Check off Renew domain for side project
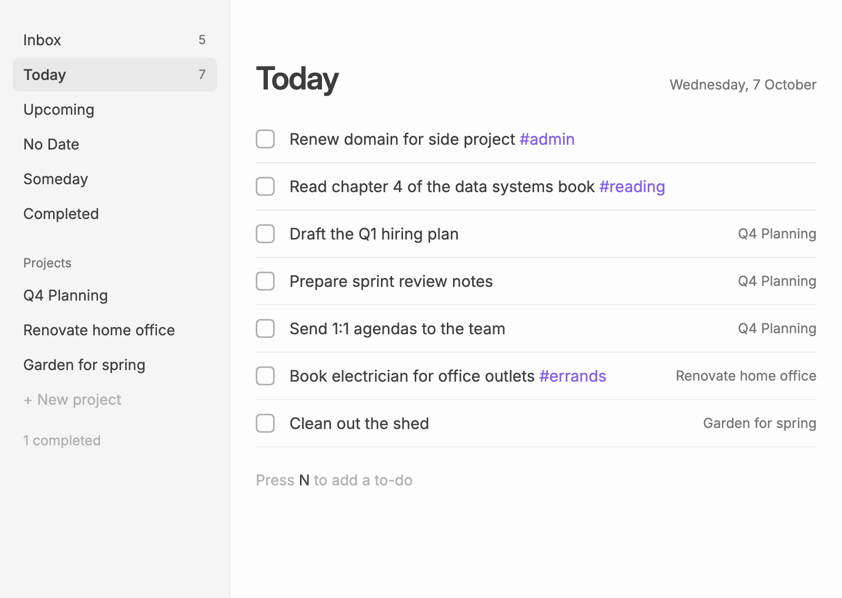The height and width of the screenshot is (598, 842). point(265,139)
